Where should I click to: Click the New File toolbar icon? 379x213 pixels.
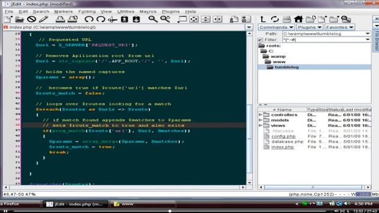click(8, 19)
